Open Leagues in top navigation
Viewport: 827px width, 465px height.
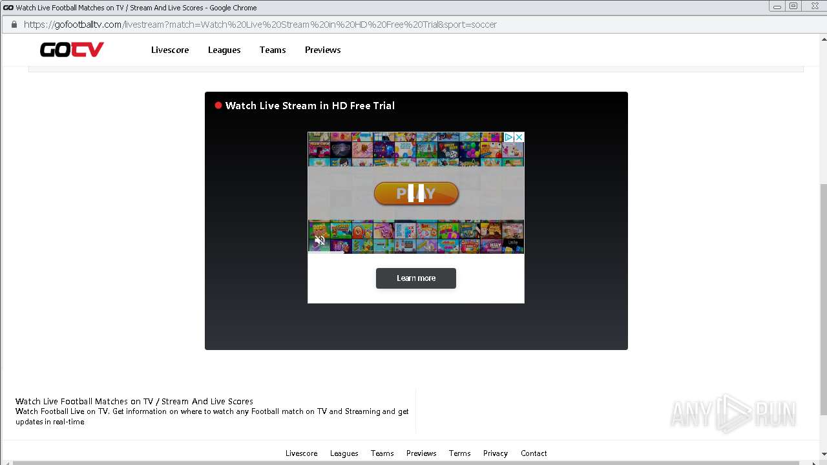[224, 50]
